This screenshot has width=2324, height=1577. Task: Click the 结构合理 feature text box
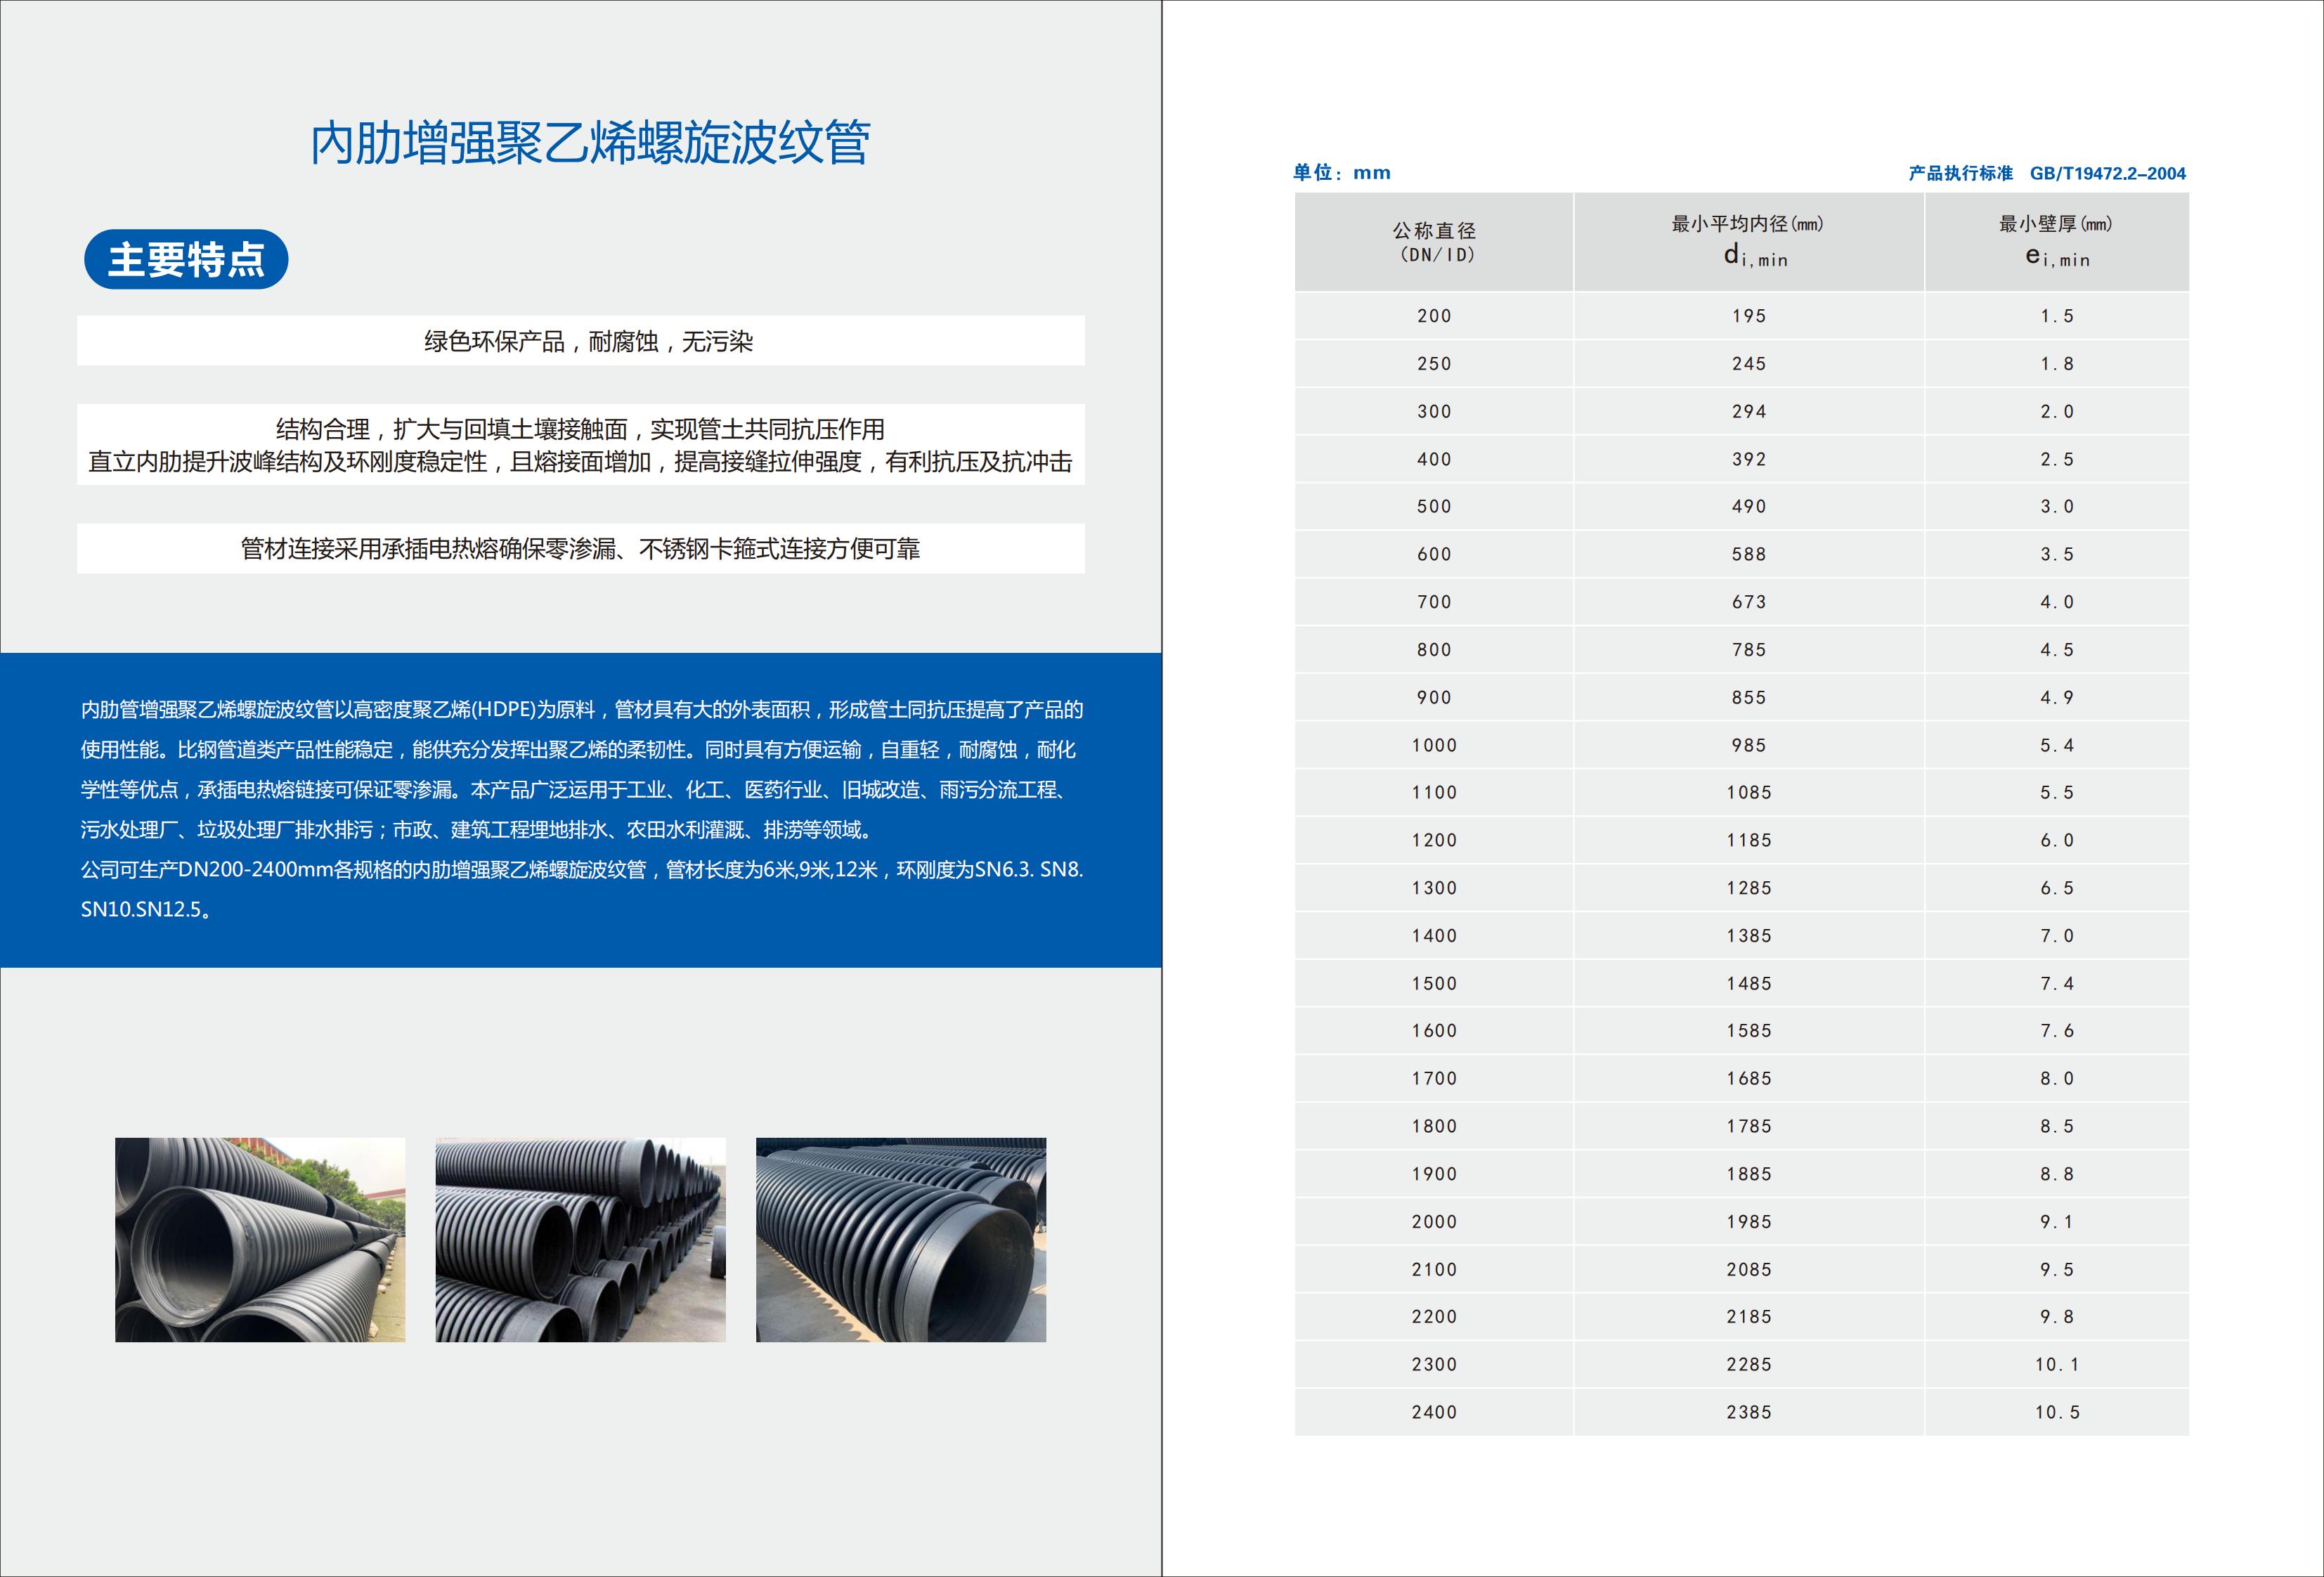pyautogui.click(x=580, y=445)
